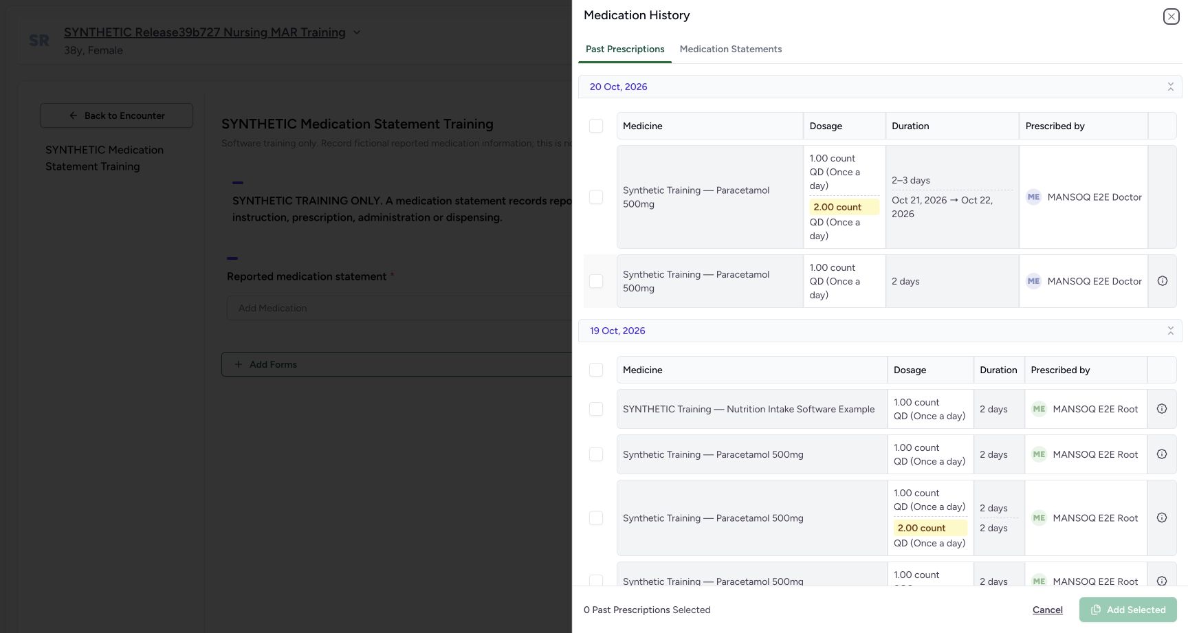The image size is (1188, 633).
Task: Click the plus icon on Add Forms
Action: pyautogui.click(x=239, y=364)
